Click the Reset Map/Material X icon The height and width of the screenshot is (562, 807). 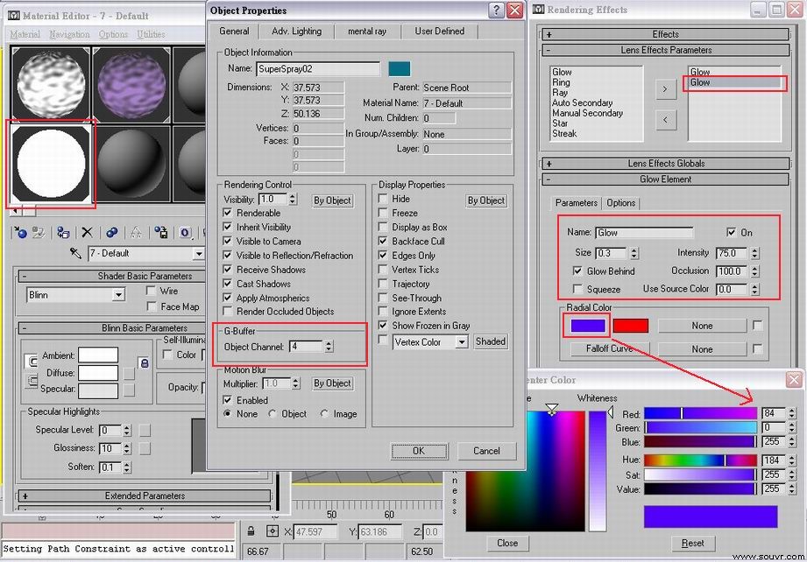[x=87, y=233]
